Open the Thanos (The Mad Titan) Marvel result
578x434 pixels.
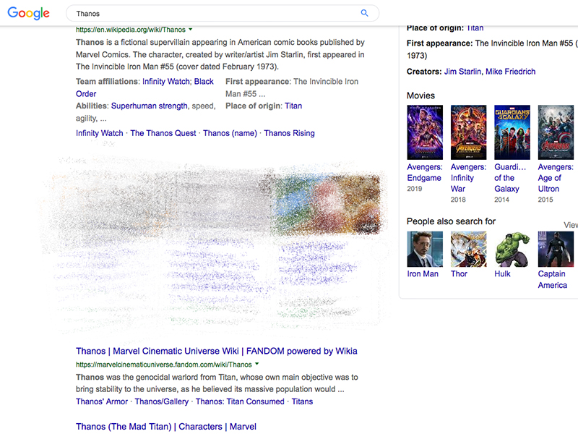(x=165, y=427)
